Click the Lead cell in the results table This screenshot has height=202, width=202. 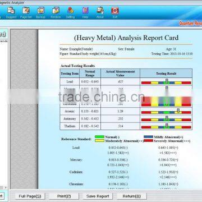[70, 81]
